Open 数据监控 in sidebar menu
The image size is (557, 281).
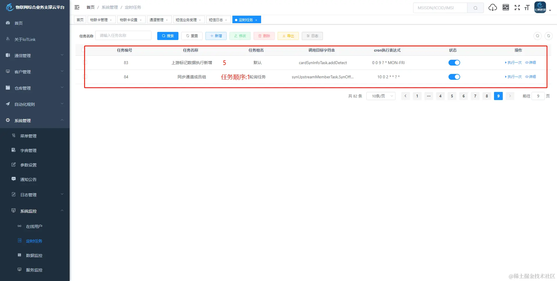[34, 255]
